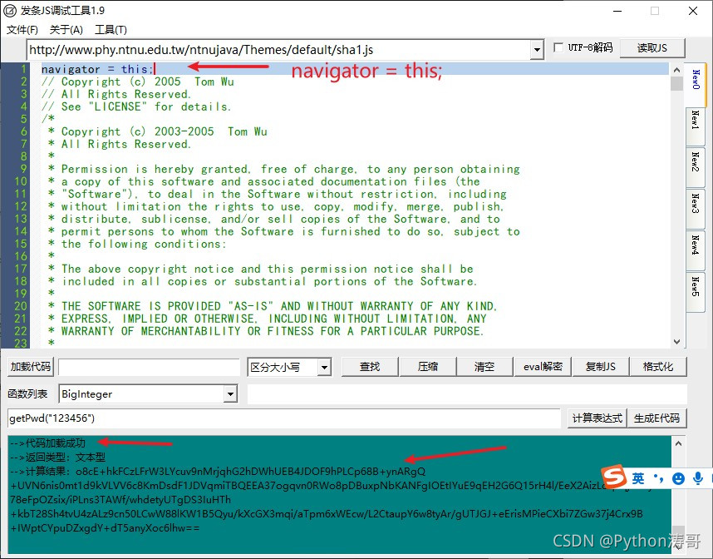713x559 pixels.
Task: Click the 复制JS button
Action: point(601,367)
